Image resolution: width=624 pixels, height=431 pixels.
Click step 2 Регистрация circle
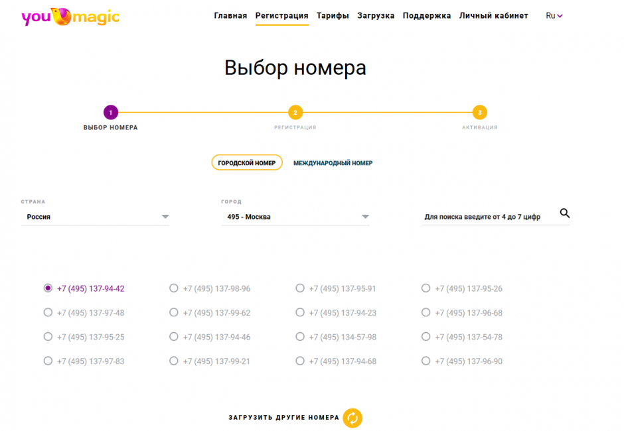[295, 113]
